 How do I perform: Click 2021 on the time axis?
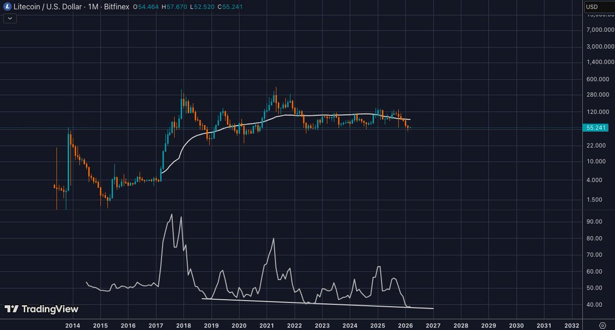click(x=266, y=325)
